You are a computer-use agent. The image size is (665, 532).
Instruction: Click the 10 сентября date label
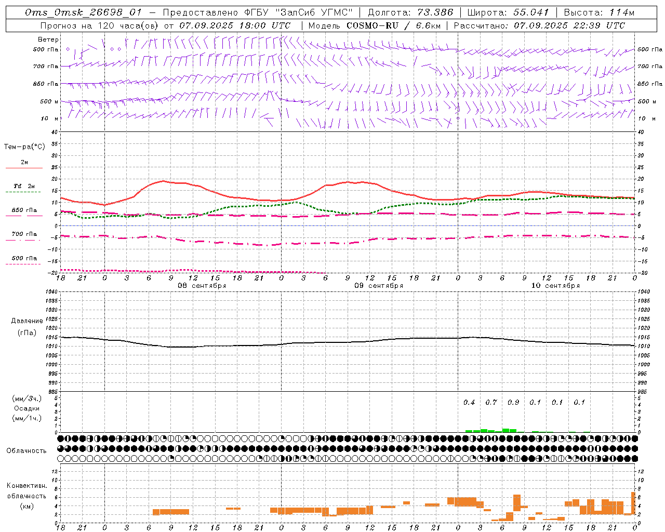pos(555,286)
